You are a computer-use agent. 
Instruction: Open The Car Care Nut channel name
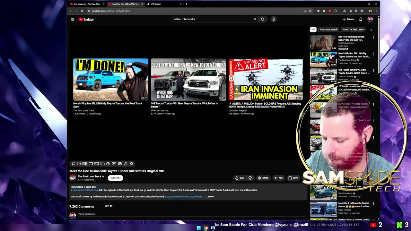coord(160,111)
